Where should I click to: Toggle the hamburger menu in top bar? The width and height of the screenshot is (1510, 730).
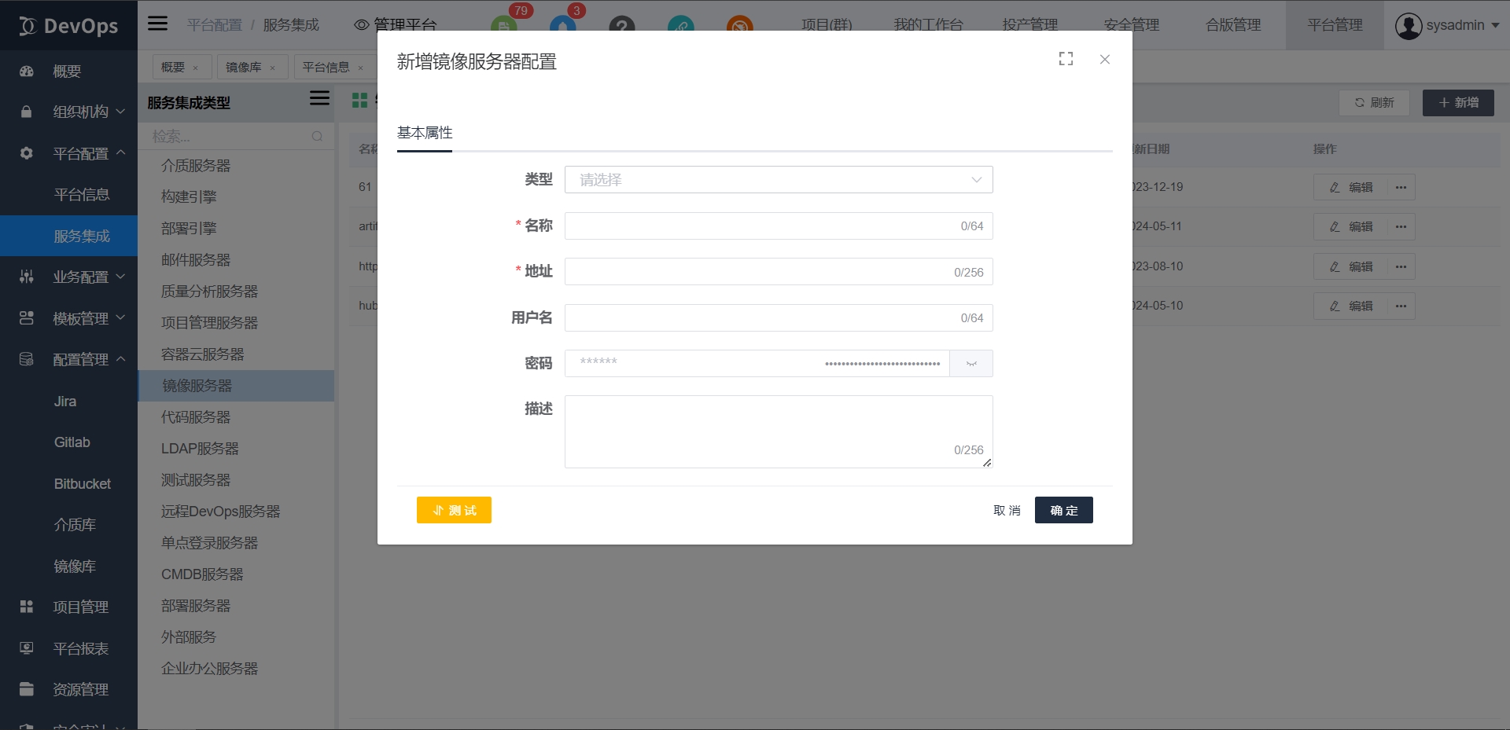[158, 24]
